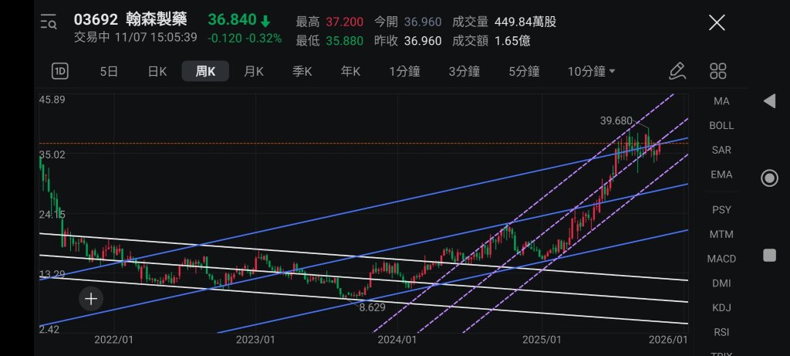Enable the DMI indicator
Image resolution: width=790 pixels, height=356 pixels.
[x=721, y=283]
